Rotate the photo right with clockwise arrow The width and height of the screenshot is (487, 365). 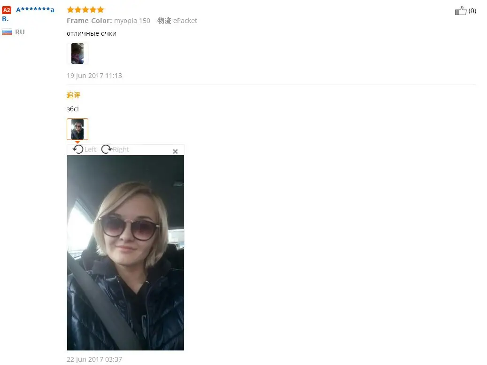click(107, 149)
